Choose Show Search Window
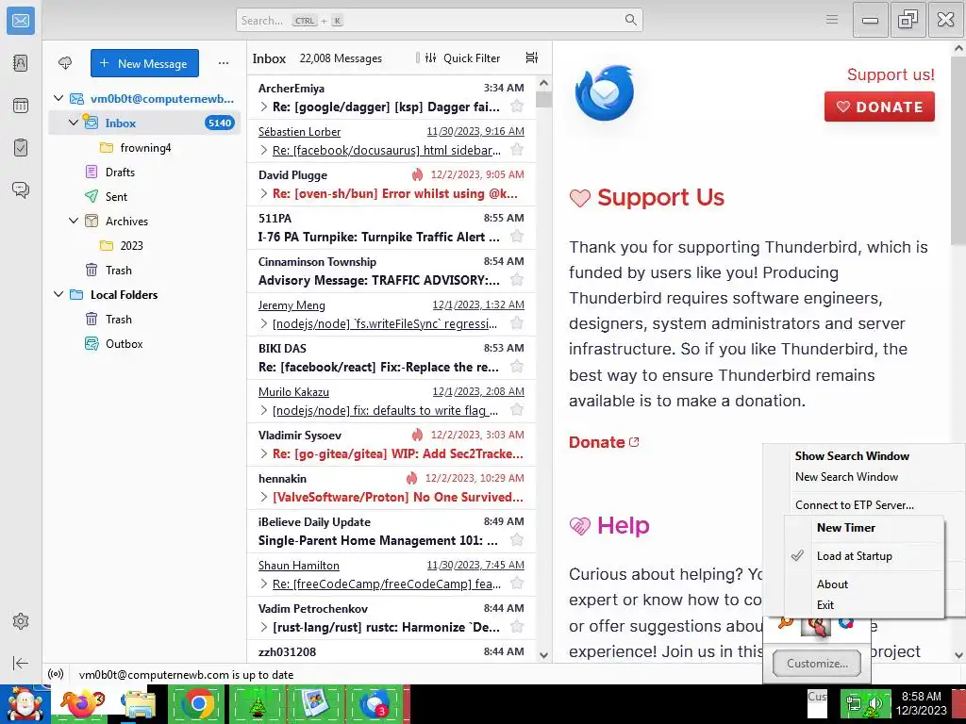Image resolution: width=966 pixels, height=724 pixels. click(x=852, y=456)
